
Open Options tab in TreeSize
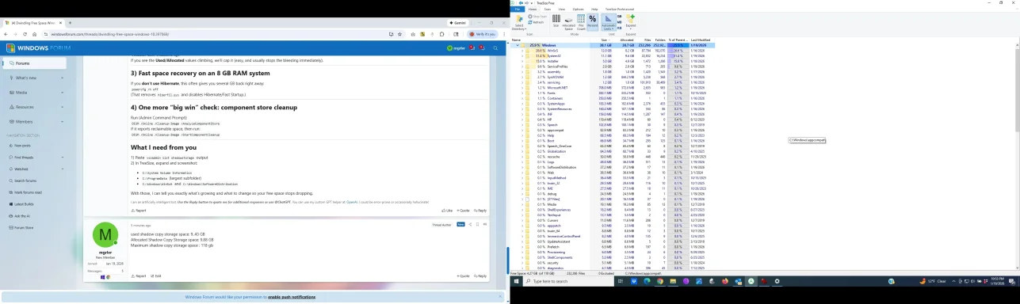(578, 9)
